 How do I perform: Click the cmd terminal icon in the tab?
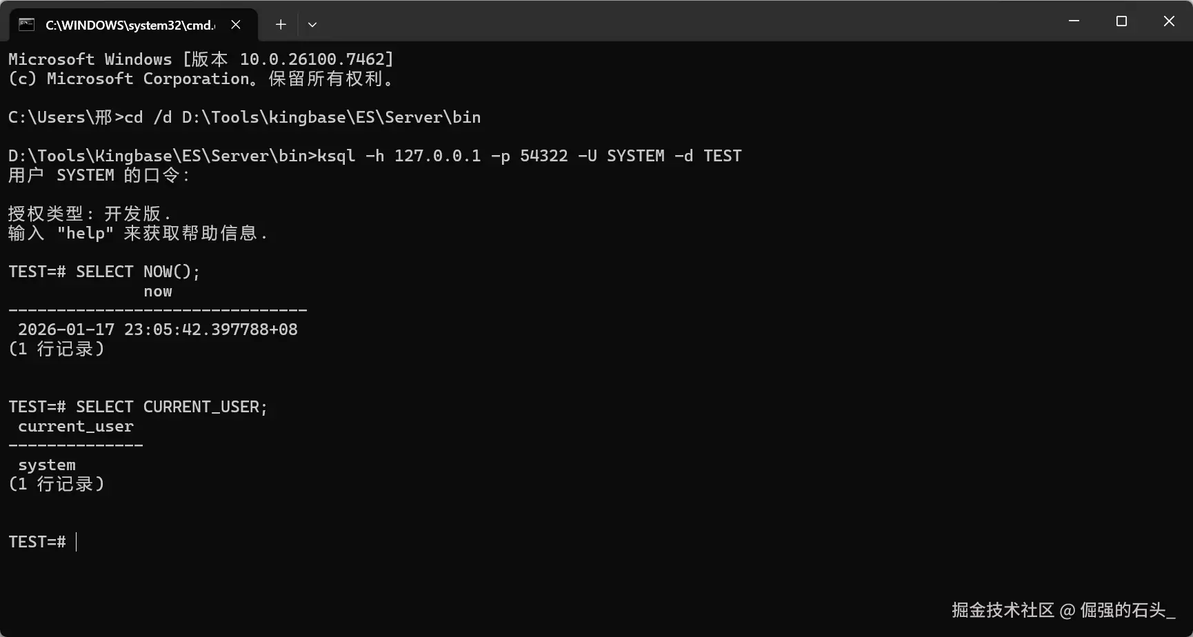click(x=27, y=25)
